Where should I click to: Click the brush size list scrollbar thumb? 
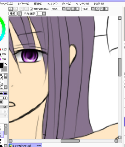(6, 131)
